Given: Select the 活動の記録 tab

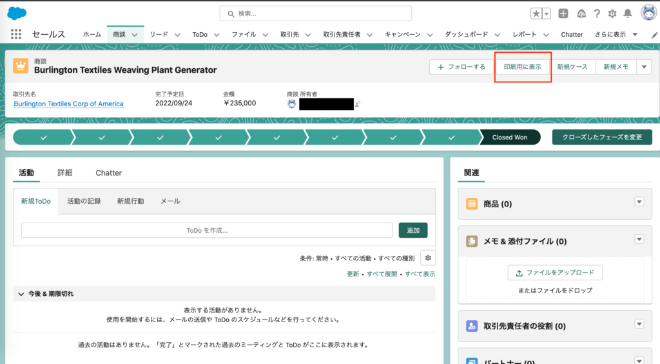Looking at the screenshot, I should click(84, 201).
